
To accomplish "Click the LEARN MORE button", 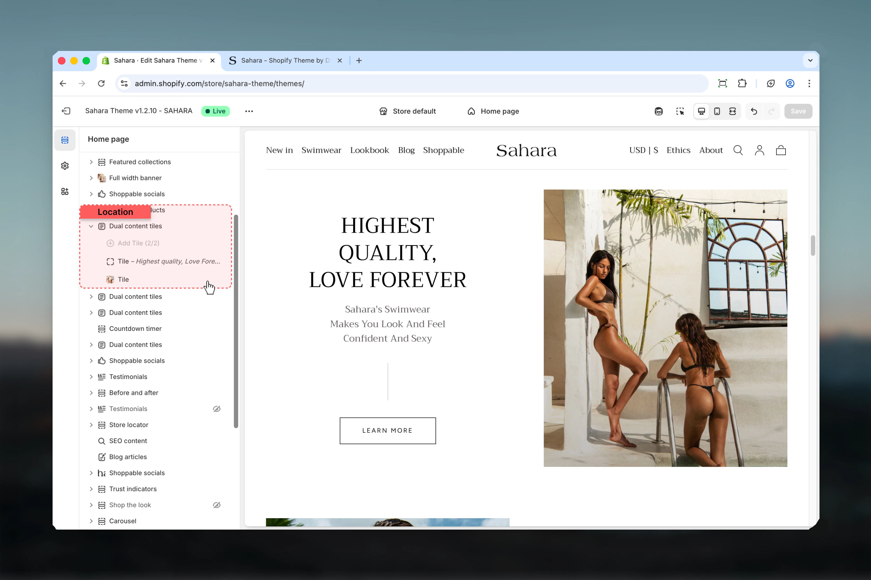I will pos(387,431).
